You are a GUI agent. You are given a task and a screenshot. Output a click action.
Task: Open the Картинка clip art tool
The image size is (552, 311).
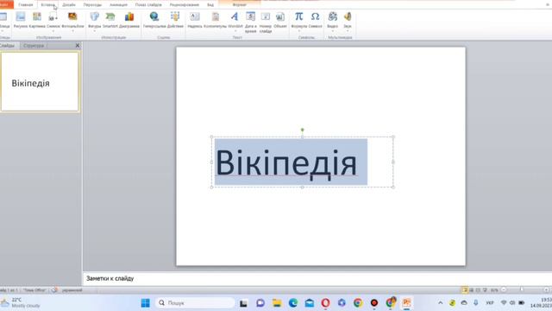[x=37, y=20]
